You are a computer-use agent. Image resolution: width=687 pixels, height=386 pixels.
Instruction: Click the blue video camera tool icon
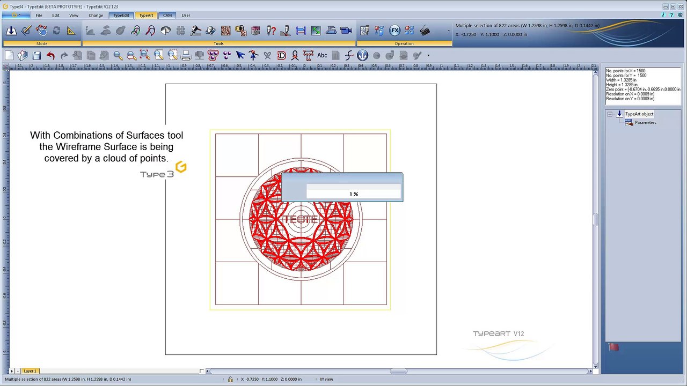click(346, 31)
